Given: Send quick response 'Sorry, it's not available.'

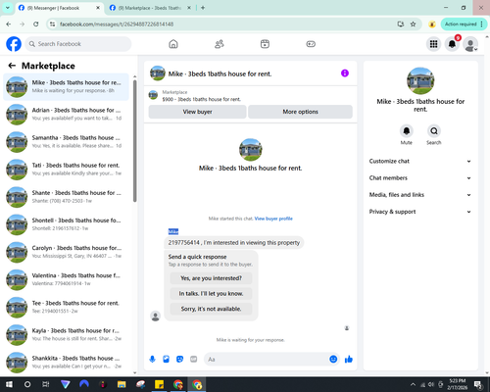Looking at the screenshot, I should tap(211, 309).
